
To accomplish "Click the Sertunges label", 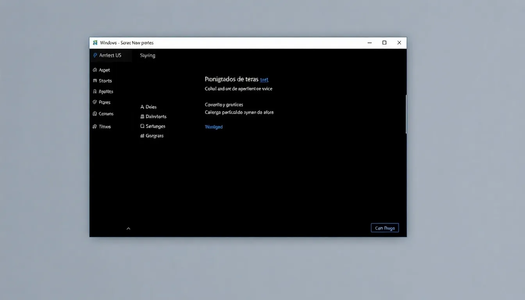I will (x=155, y=126).
